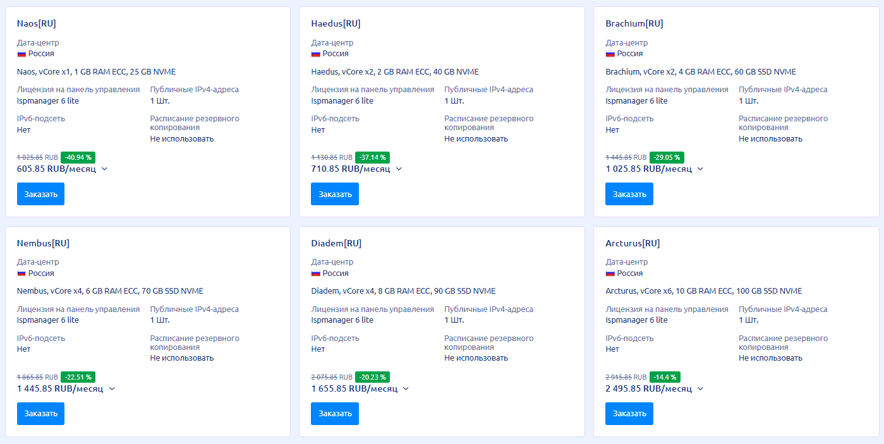Click the Russia flag icon on the Arcturus card
Screen dimensions: 884x444
(x=610, y=273)
